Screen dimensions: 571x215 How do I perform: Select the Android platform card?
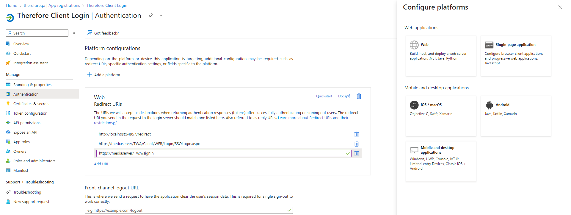pos(516,116)
